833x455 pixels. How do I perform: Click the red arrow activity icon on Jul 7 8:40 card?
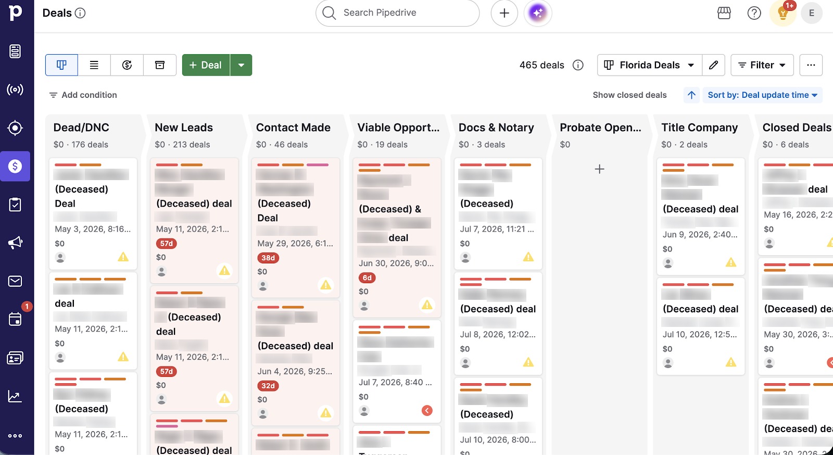pyautogui.click(x=427, y=411)
